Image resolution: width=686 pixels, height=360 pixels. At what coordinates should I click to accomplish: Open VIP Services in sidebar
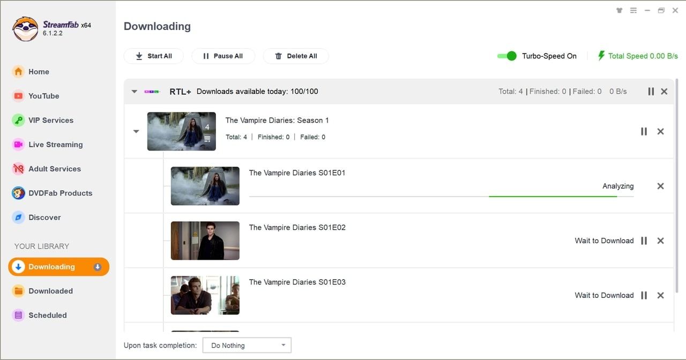tap(51, 120)
